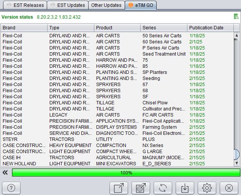
Task: Select the eTIM GO tab
Action: point(141,5)
